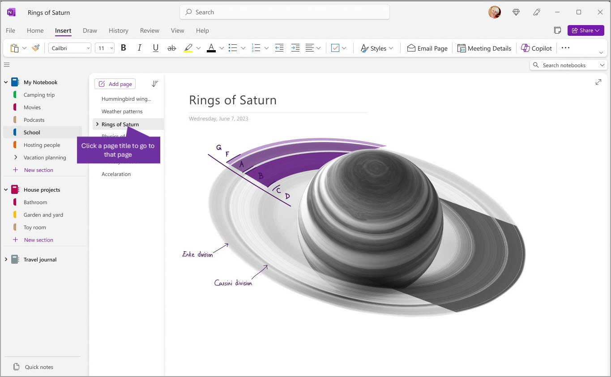Open the Share button menu
Viewport: 611px width, 377px height.
click(585, 30)
